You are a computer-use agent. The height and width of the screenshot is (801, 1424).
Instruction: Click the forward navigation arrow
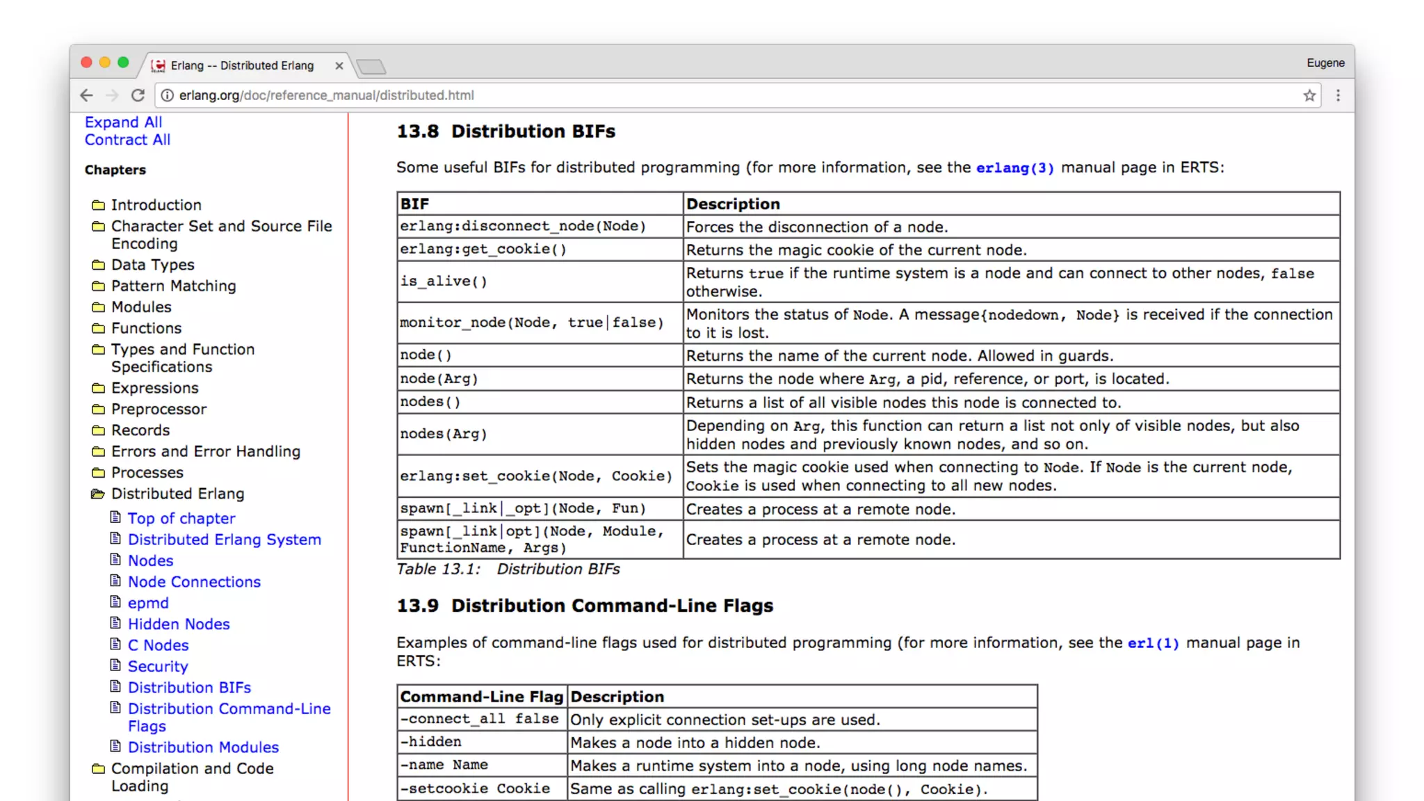click(x=112, y=95)
